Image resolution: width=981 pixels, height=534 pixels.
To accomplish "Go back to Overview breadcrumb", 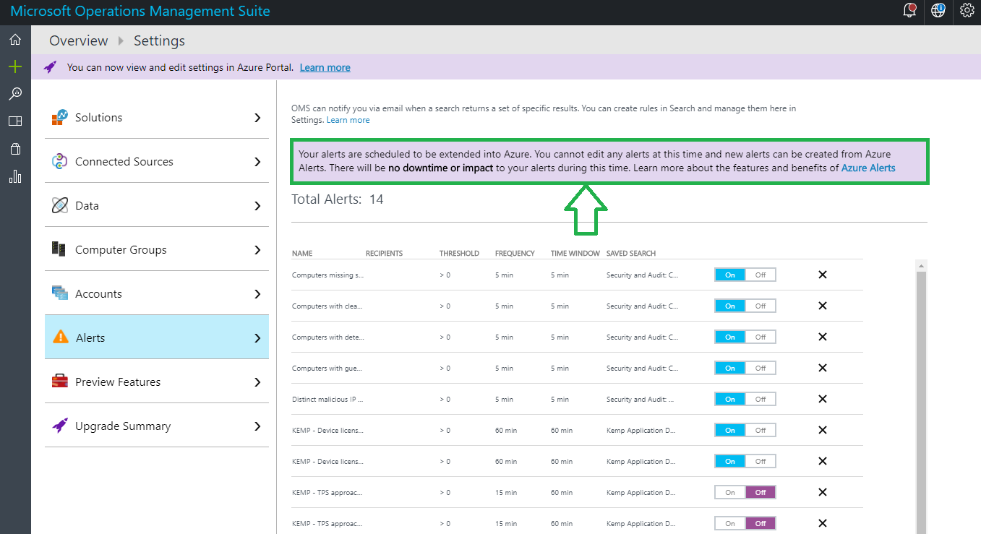I will coord(79,40).
